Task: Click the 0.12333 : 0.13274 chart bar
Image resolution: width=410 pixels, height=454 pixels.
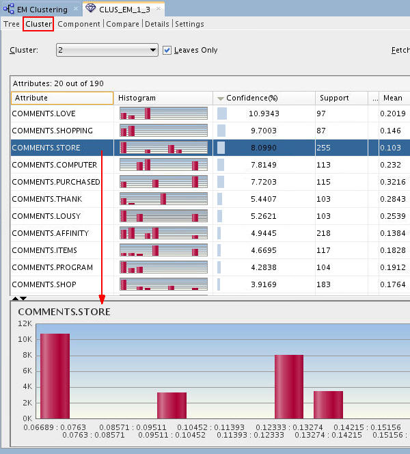Action: pos(289,386)
